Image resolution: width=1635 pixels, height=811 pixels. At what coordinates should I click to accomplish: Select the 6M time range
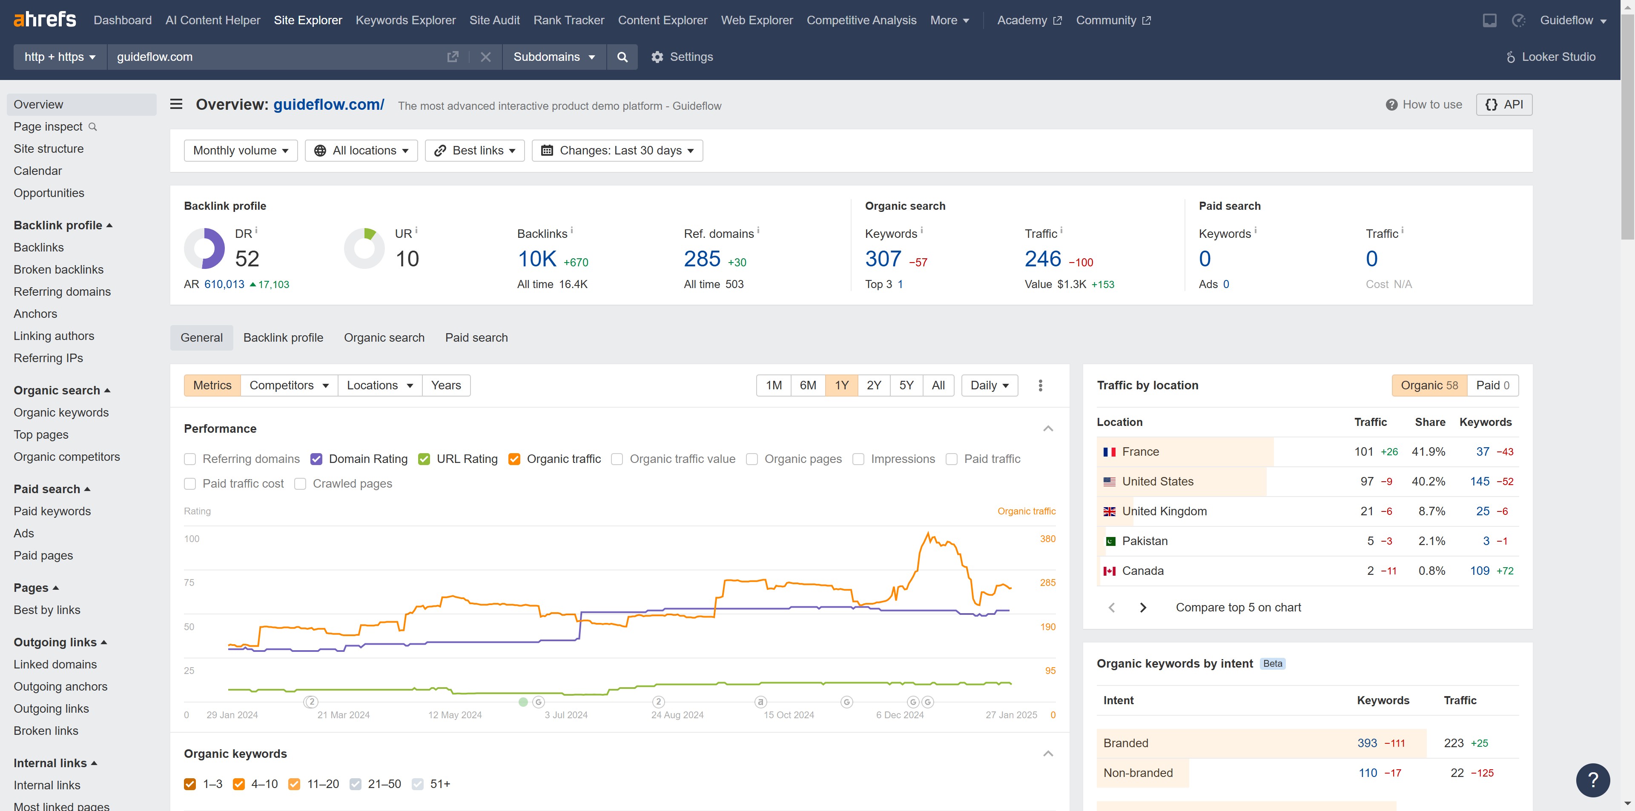pyautogui.click(x=807, y=386)
